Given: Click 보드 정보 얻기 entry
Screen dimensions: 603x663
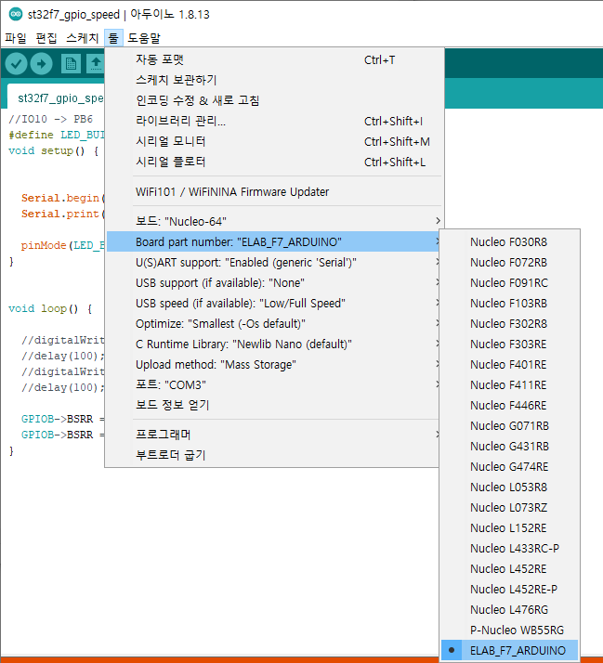Looking at the screenshot, I should [275, 405].
